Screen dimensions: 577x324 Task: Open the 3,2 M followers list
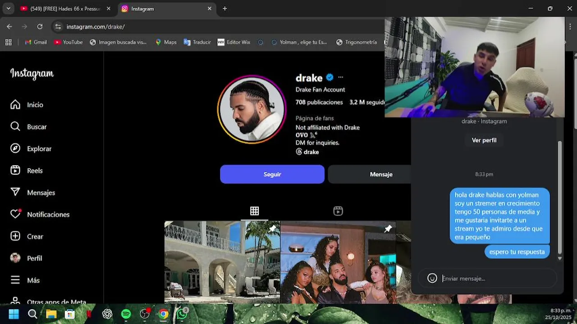click(367, 102)
